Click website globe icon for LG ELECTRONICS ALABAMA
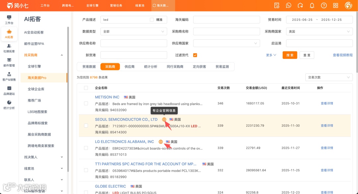 coord(161,142)
